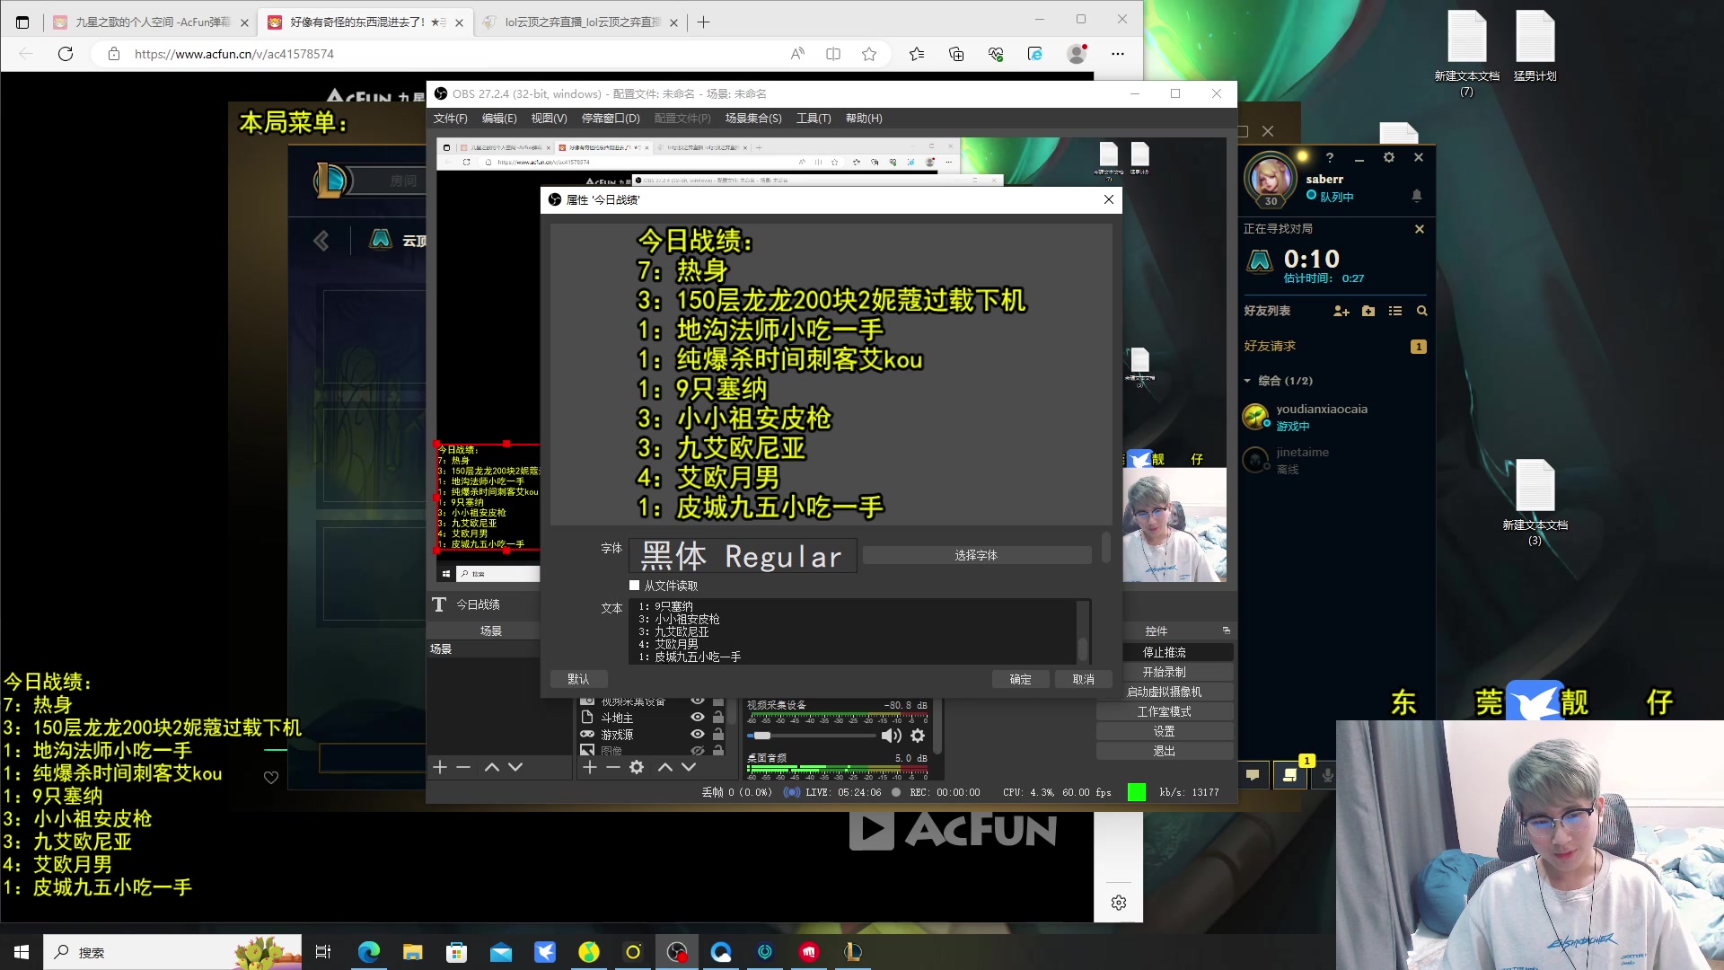Open League client settings gear
The width and height of the screenshot is (1724, 970).
[1389, 157]
